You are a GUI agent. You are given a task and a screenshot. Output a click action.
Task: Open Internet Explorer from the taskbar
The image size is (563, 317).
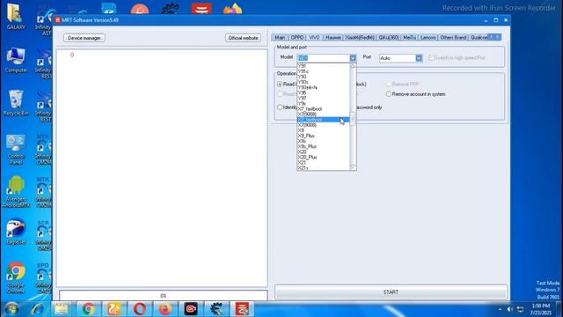coord(37,309)
